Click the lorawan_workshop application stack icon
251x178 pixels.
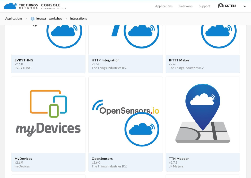click(x=32, y=19)
